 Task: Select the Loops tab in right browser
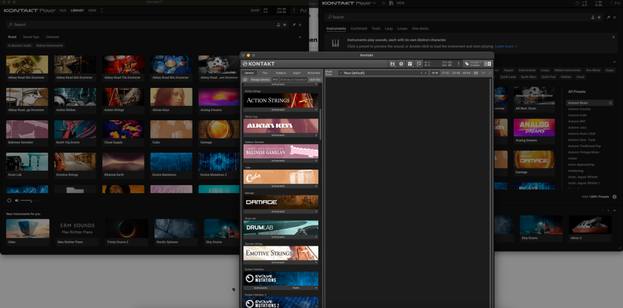(402, 28)
